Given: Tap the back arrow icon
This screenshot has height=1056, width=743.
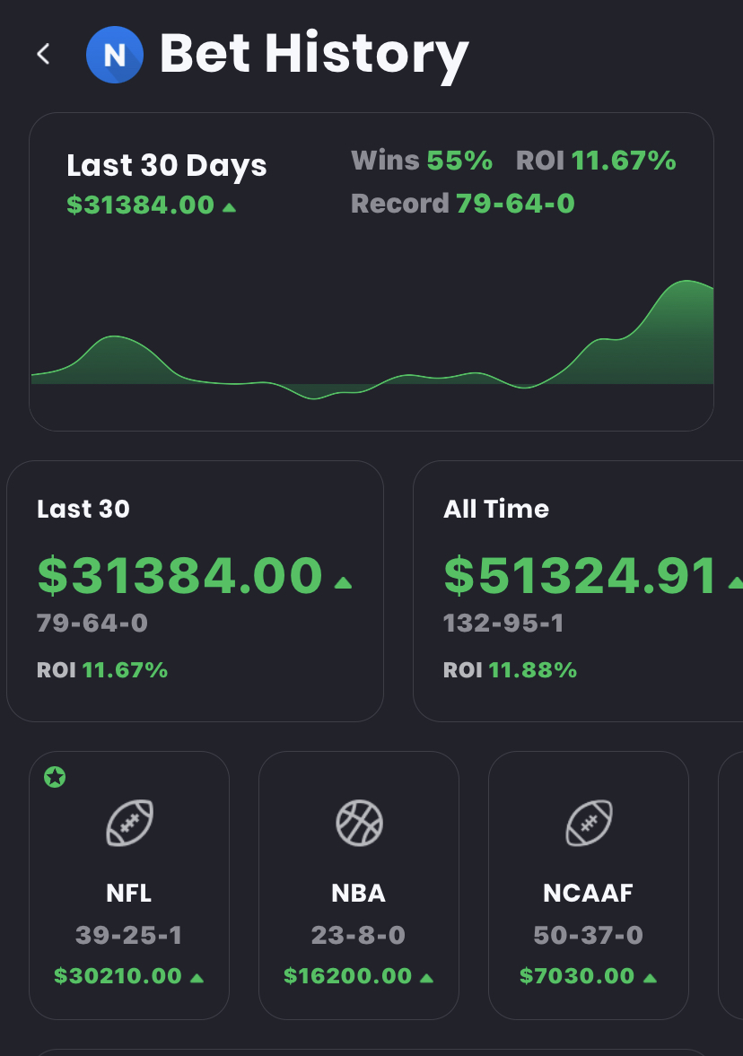Looking at the screenshot, I should (x=43, y=54).
